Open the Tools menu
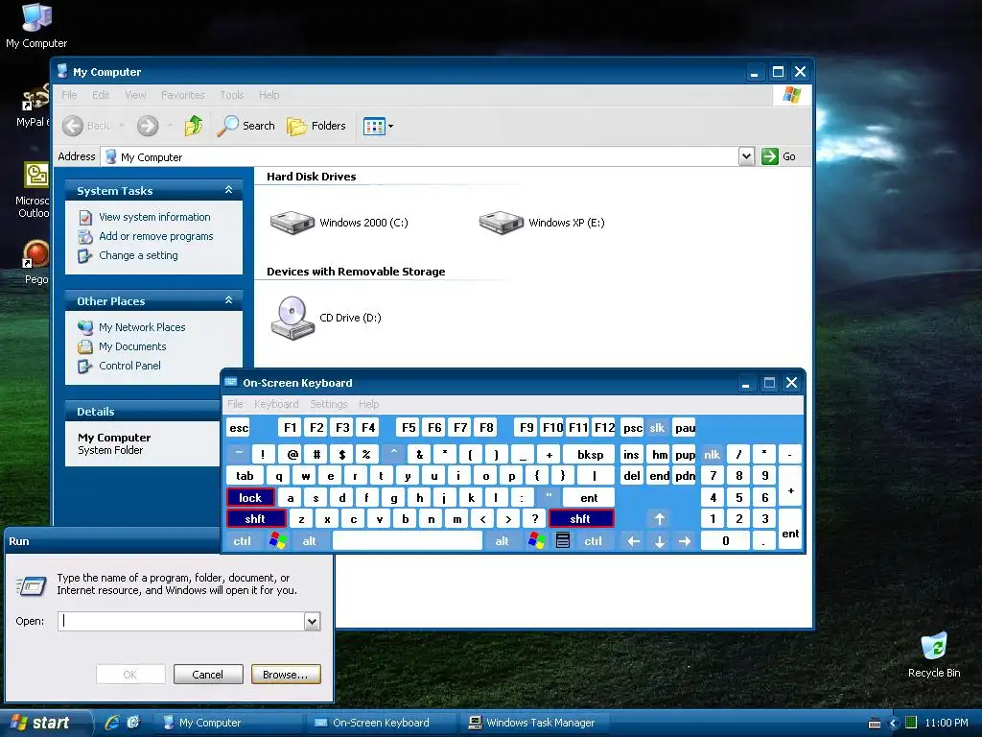Viewport: 982px width, 737px height. click(x=232, y=95)
